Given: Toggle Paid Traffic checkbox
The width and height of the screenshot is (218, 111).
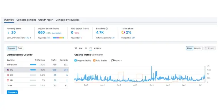Looking at the screenshot, I should pos(95,61).
